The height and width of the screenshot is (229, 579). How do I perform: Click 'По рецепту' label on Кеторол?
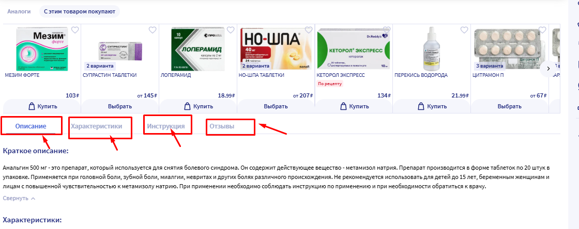click(330, 84)
